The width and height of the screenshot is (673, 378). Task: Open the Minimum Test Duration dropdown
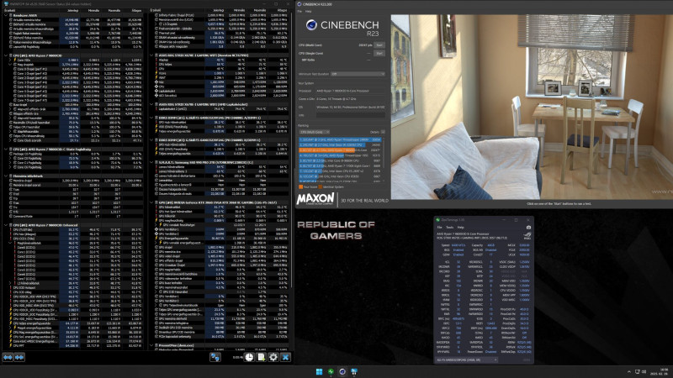click(x=358, y=74)
